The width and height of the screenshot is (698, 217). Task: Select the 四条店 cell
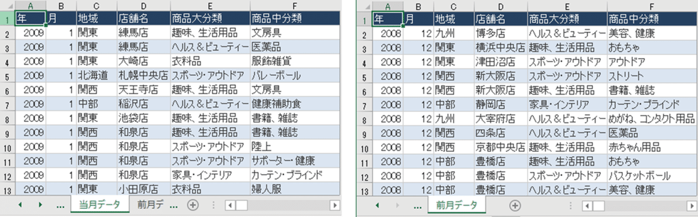pyautogui.click(x=500, y=132)
